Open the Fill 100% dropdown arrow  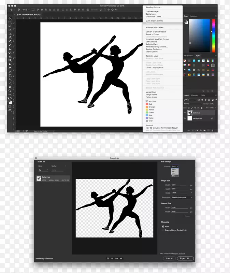click(216, 108)
